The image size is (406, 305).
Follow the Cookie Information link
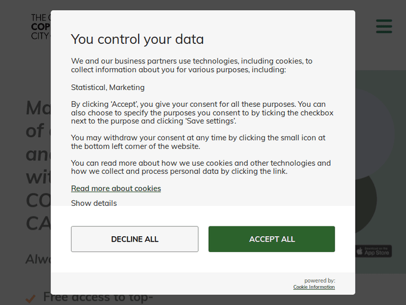point(314,287)
